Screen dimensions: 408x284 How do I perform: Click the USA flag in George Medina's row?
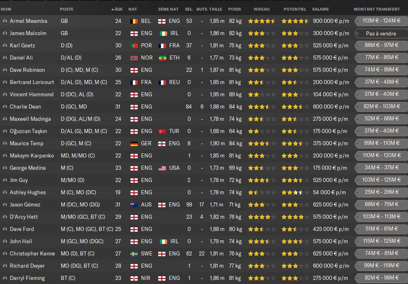tap(162, 168)
